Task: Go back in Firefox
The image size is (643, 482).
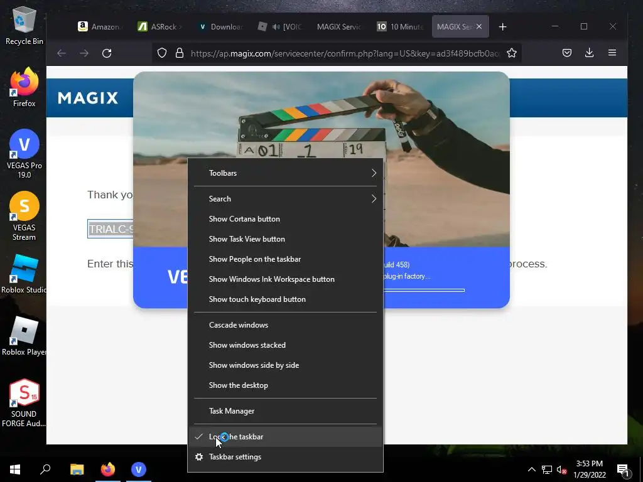Action: (62, 53)
